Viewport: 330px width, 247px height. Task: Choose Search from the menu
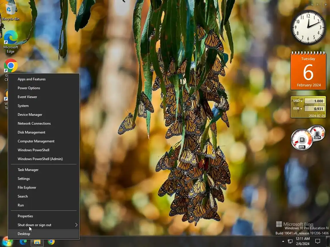click(x=44, y=196)
